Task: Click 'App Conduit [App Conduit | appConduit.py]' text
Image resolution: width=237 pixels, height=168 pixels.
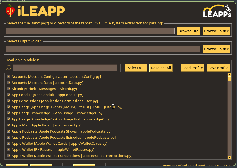Action: point(47,95)
